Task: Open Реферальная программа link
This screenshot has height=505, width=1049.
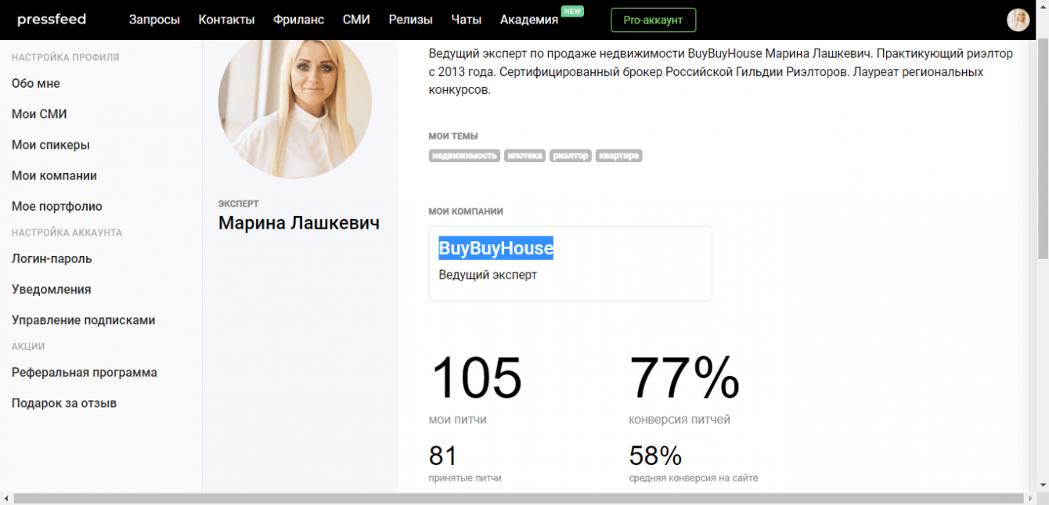Action: coord(85,372)
